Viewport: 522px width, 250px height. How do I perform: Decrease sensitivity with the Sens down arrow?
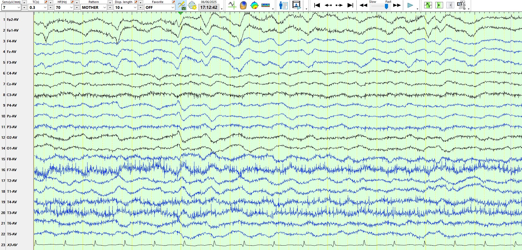[x=24, y=7]
